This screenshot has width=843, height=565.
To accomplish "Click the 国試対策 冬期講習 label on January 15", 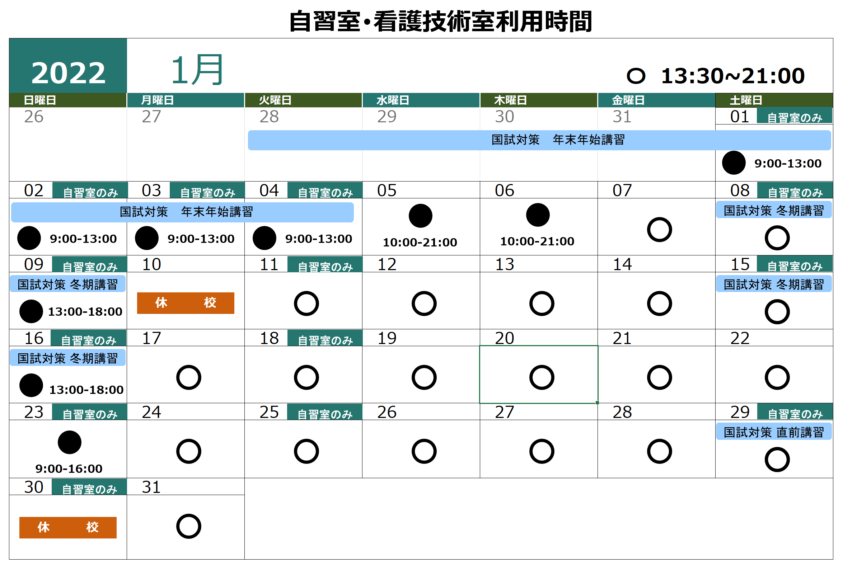I will [774, 284].
